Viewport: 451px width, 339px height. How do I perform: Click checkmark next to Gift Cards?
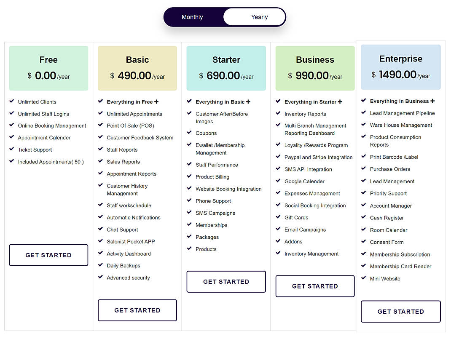pos(278,217)
